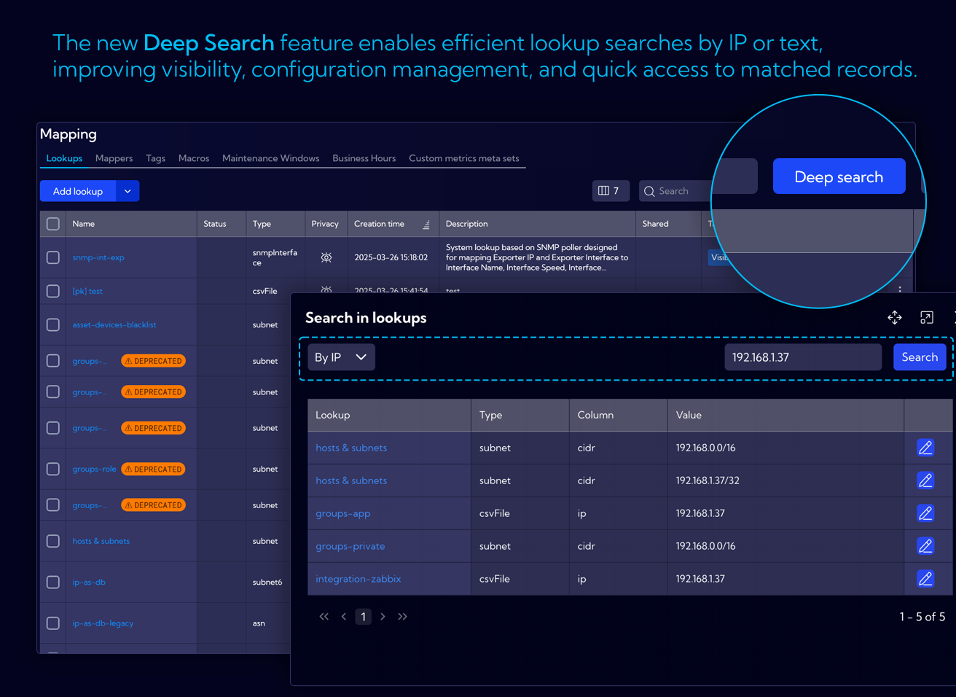Open the asset-devices-blacklist lookup
The height and width of the screenshot is (697, 956).
point(114,324)
